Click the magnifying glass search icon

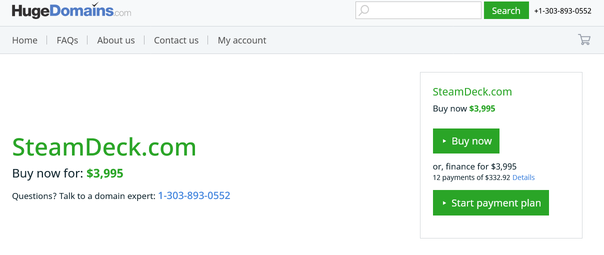tap(364, 10)
